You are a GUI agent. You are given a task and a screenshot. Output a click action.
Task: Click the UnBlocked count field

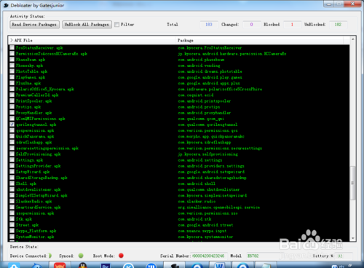[338, 24]
